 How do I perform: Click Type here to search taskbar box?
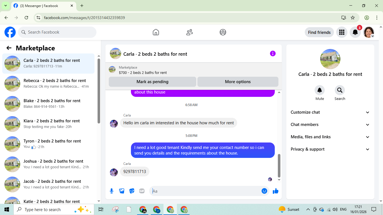tap(53, 209)
